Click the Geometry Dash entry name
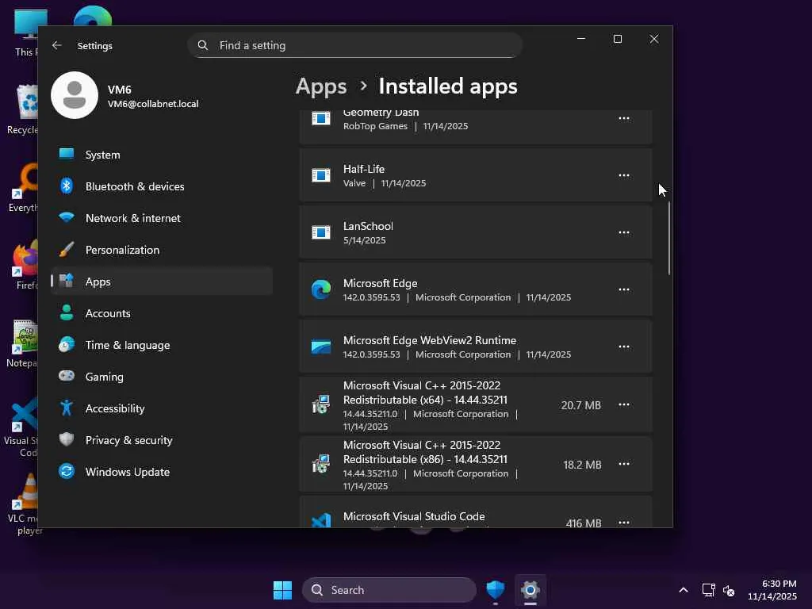The image size is (812, 609). point(381,113)
